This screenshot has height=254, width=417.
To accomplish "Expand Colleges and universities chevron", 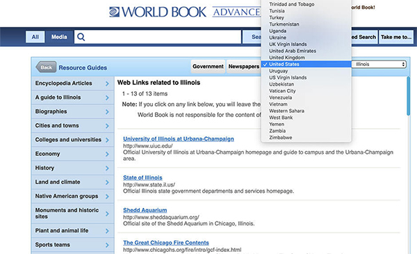I will coord(107,140).
